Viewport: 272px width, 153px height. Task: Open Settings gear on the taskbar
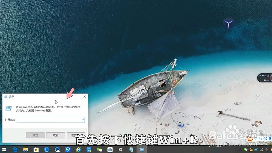121,150
